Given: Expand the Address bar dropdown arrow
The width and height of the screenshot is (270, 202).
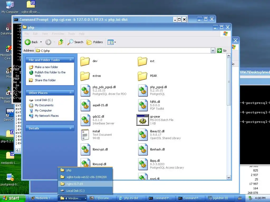Looking at the screenshot, I should click(213, 50).
